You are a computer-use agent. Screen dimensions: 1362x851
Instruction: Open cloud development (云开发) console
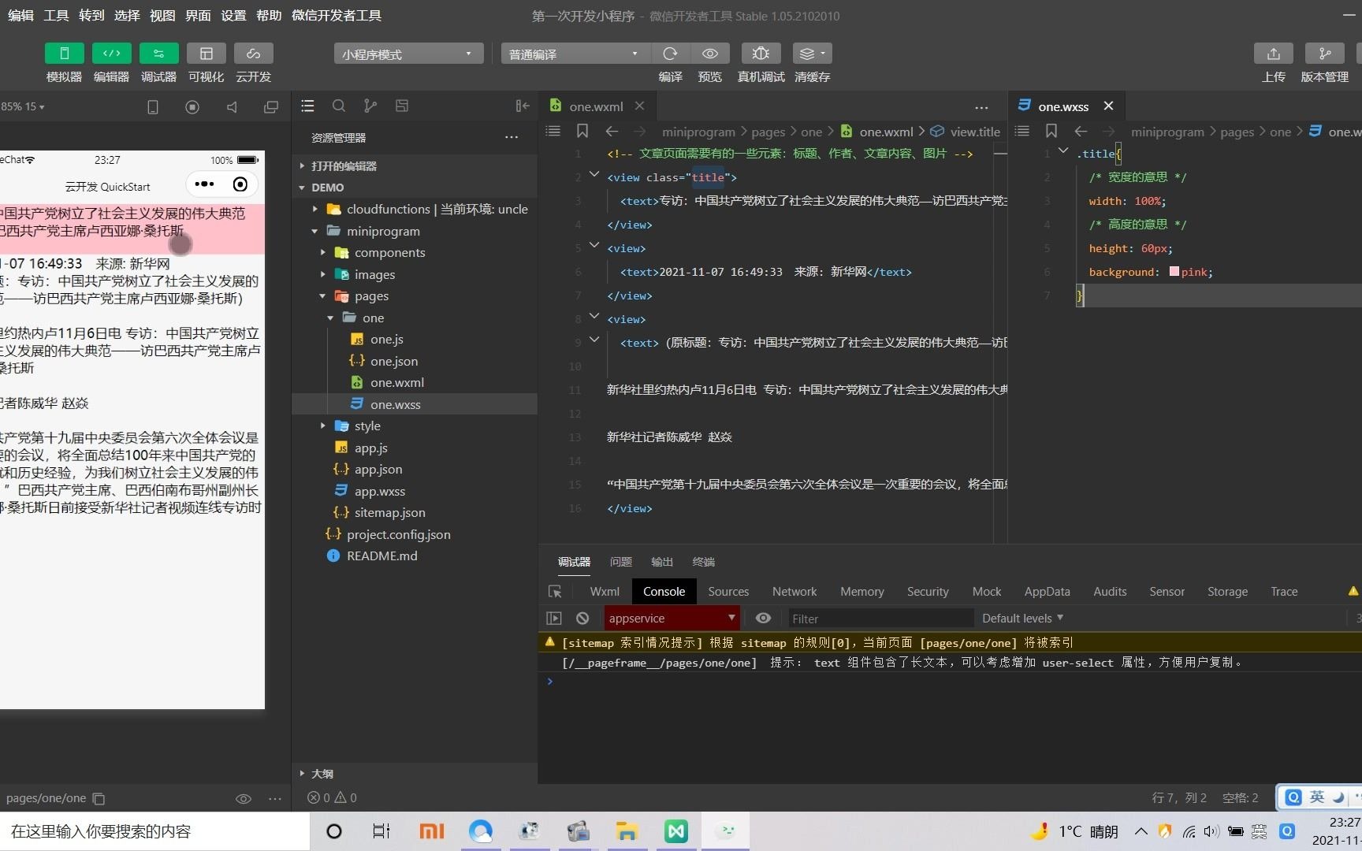click(x=253, y=53)
